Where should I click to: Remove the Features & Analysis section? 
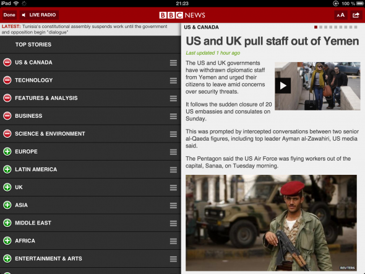click(7, 98)
